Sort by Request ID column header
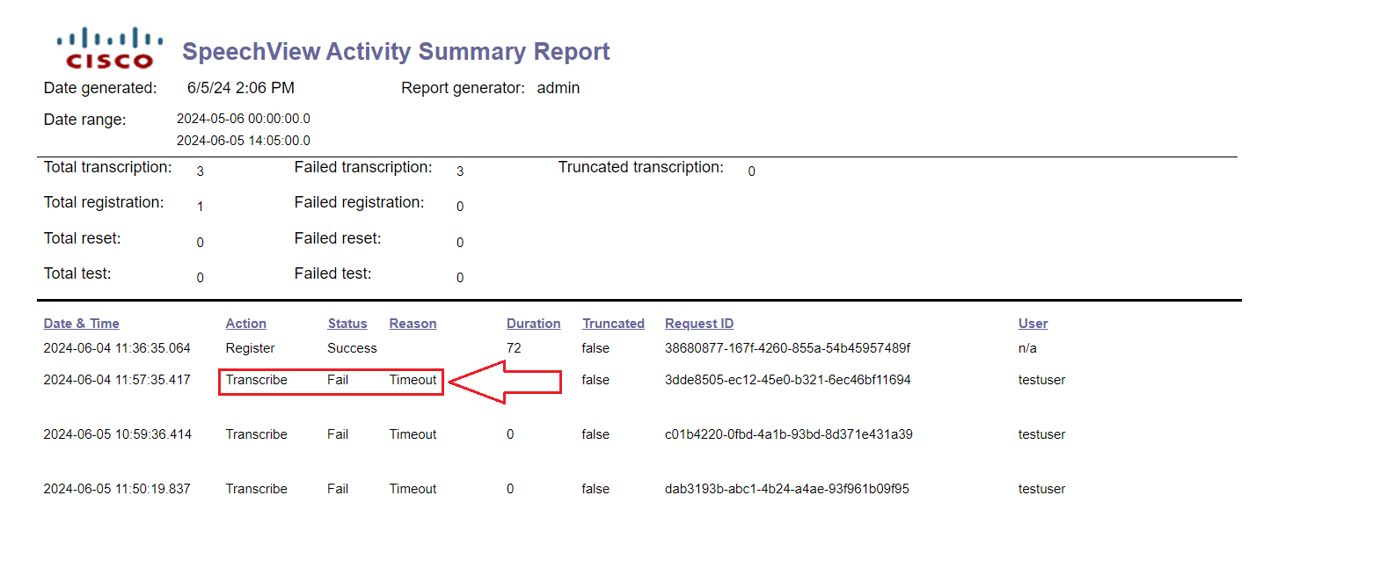This screenshot has width=1380, height=583. coord(699,324)
